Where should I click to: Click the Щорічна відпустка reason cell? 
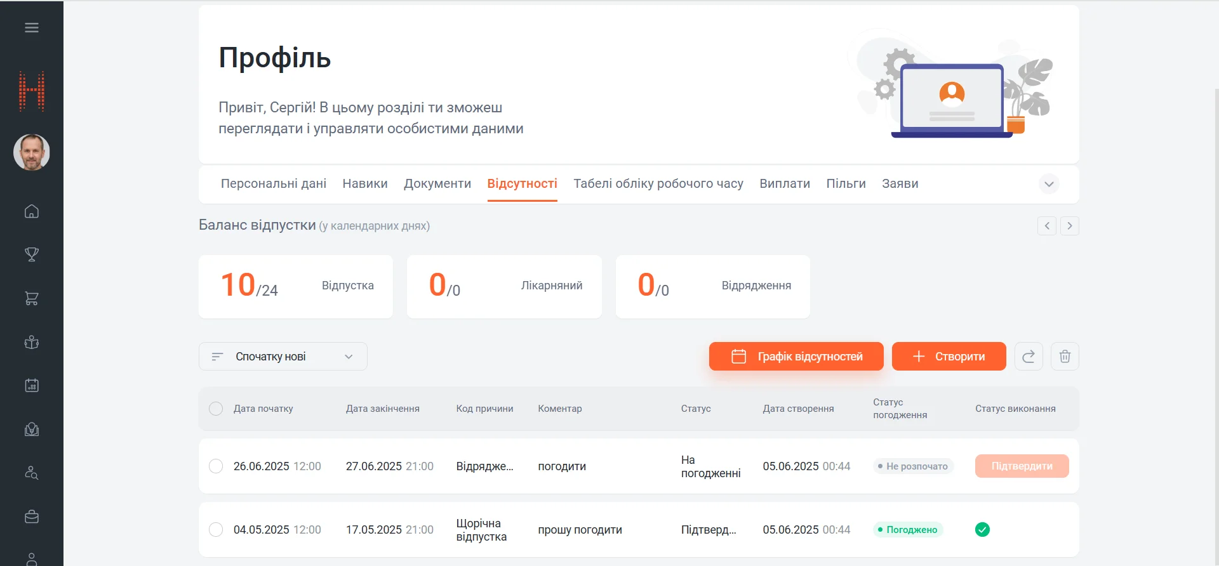[x=481, y=530]
